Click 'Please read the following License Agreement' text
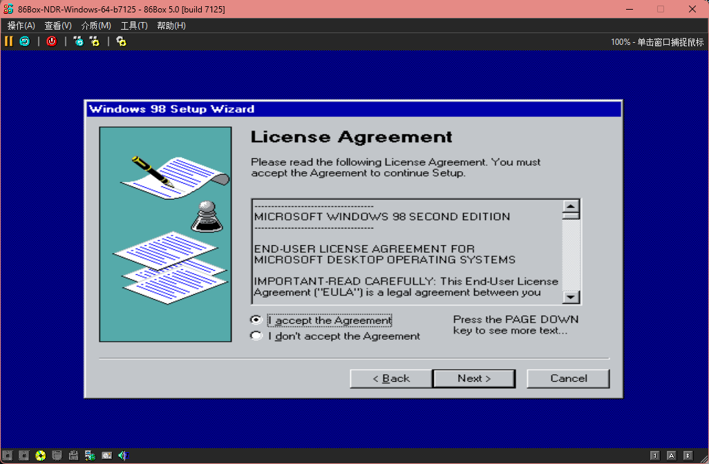Screen dimensions: 709x464 pos(396,168)
